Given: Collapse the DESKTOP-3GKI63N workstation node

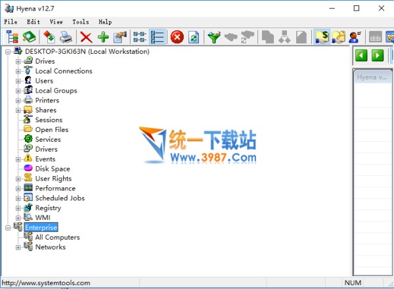Looking at the screenshot, I should click(x=8, y=52).
